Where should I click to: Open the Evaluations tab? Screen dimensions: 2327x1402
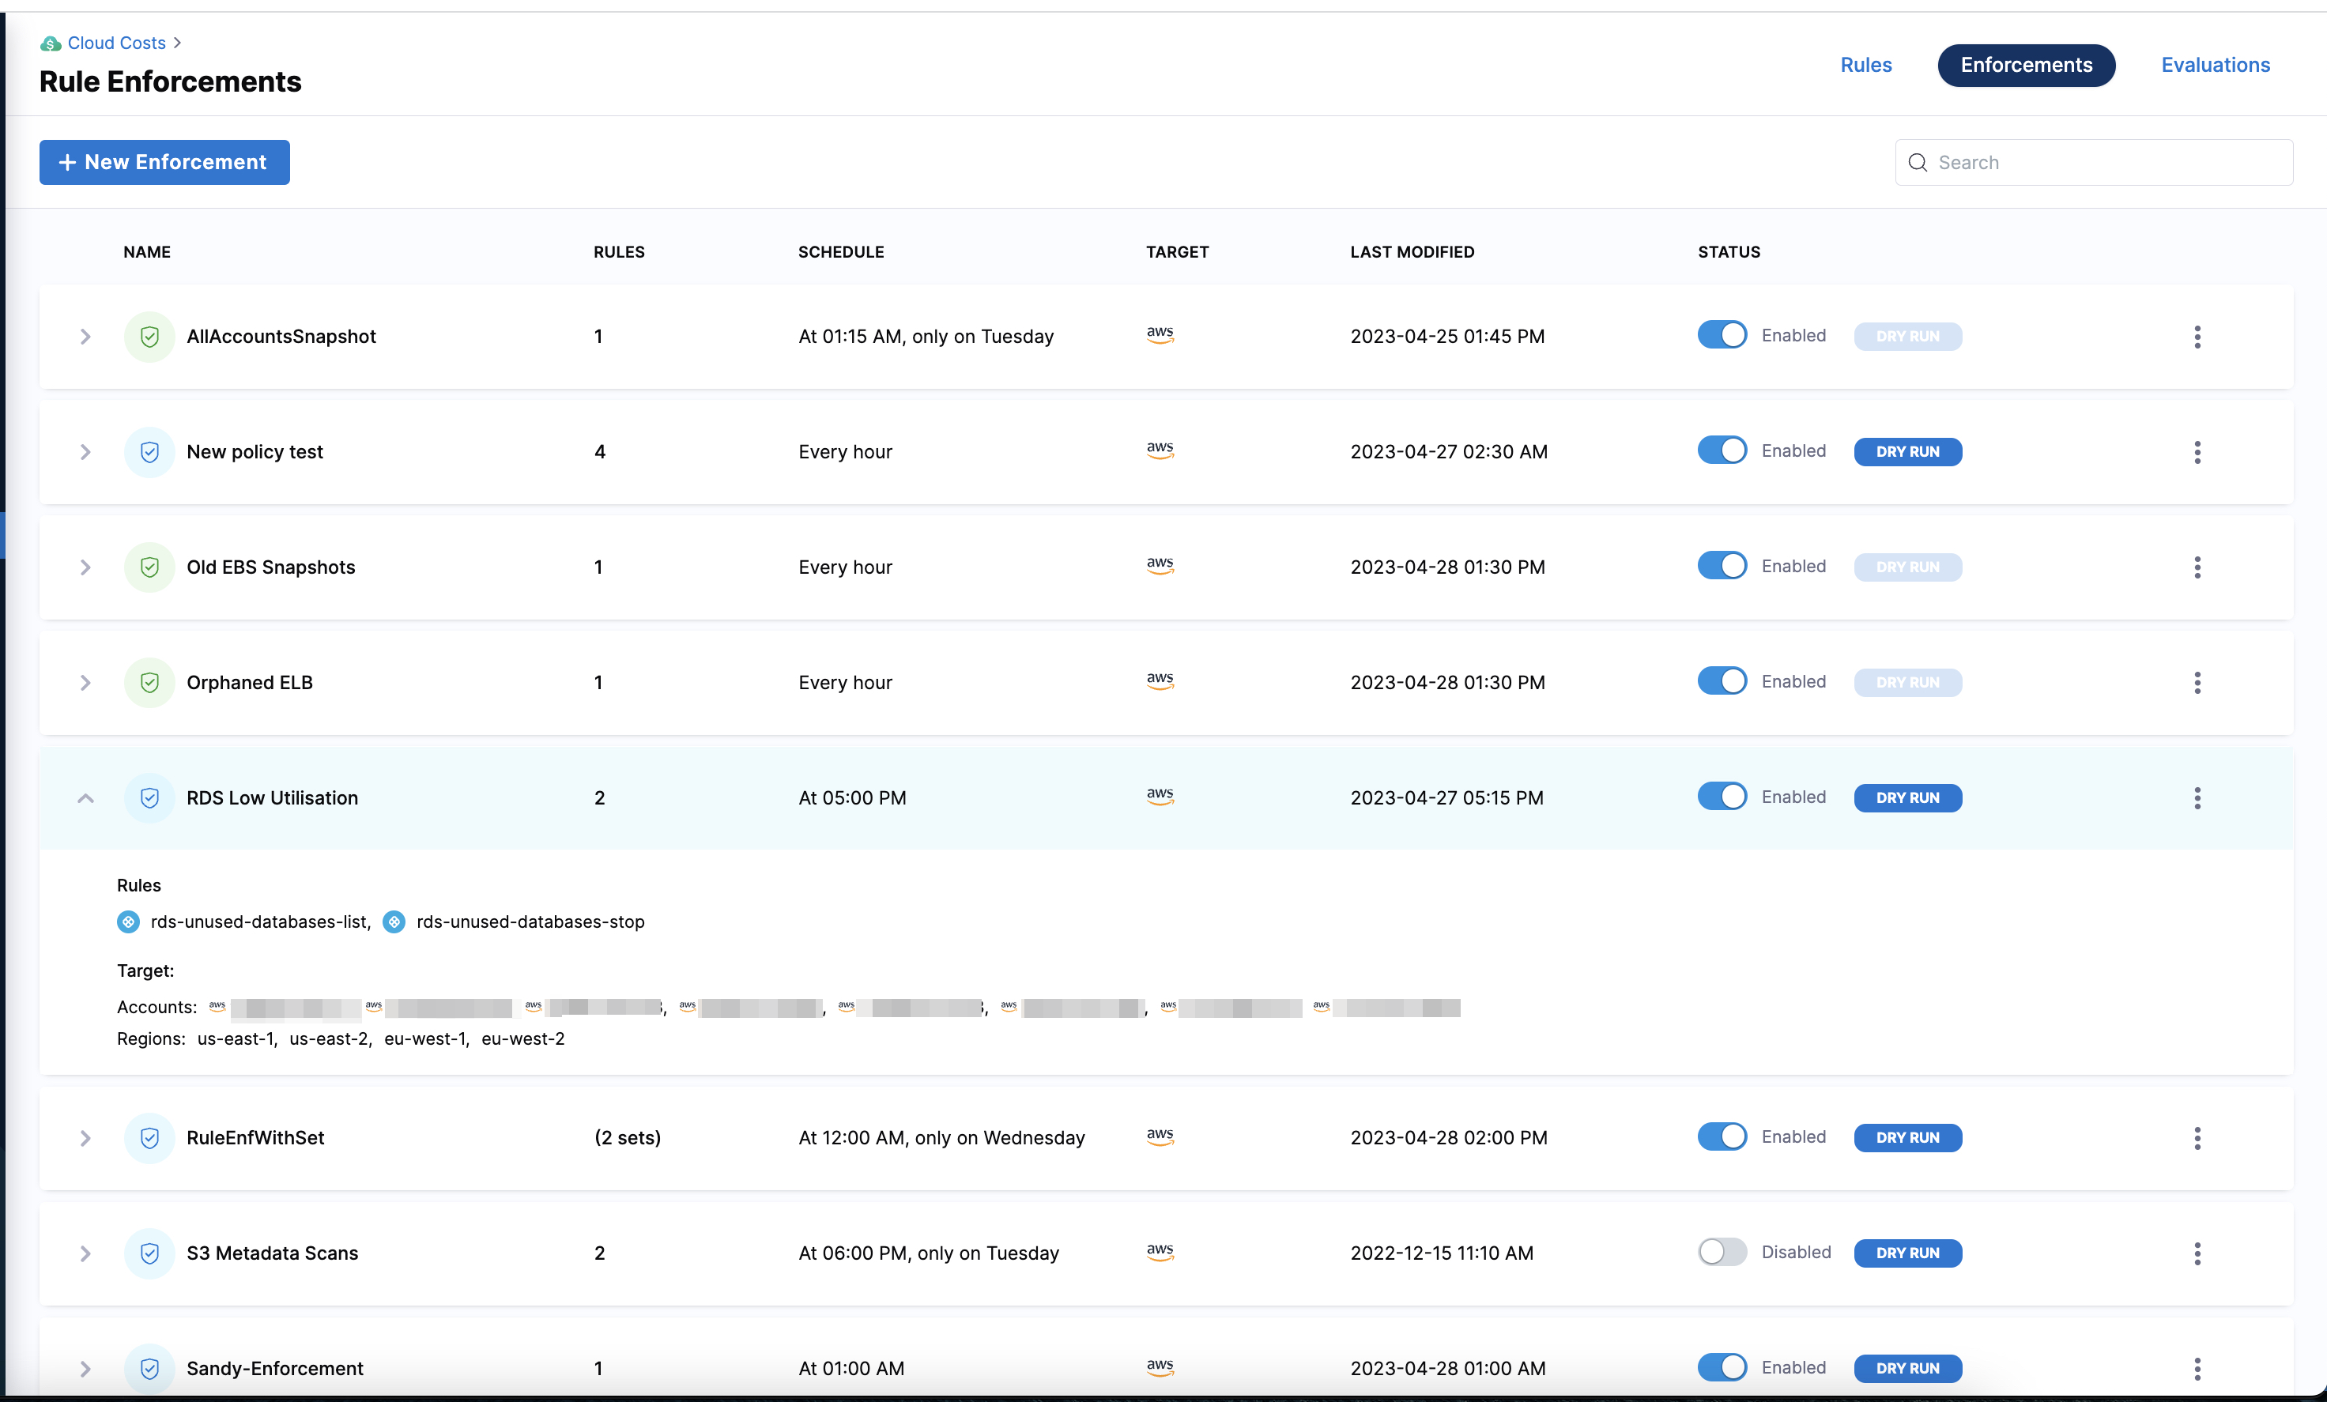pos(2215,65)
